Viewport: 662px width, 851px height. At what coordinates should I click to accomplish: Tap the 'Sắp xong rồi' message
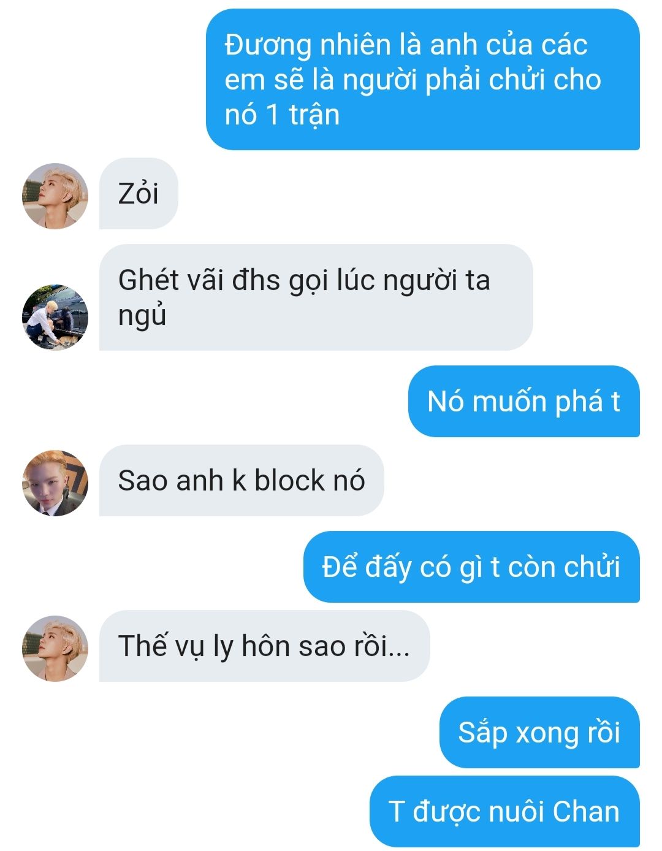point(539,733)
